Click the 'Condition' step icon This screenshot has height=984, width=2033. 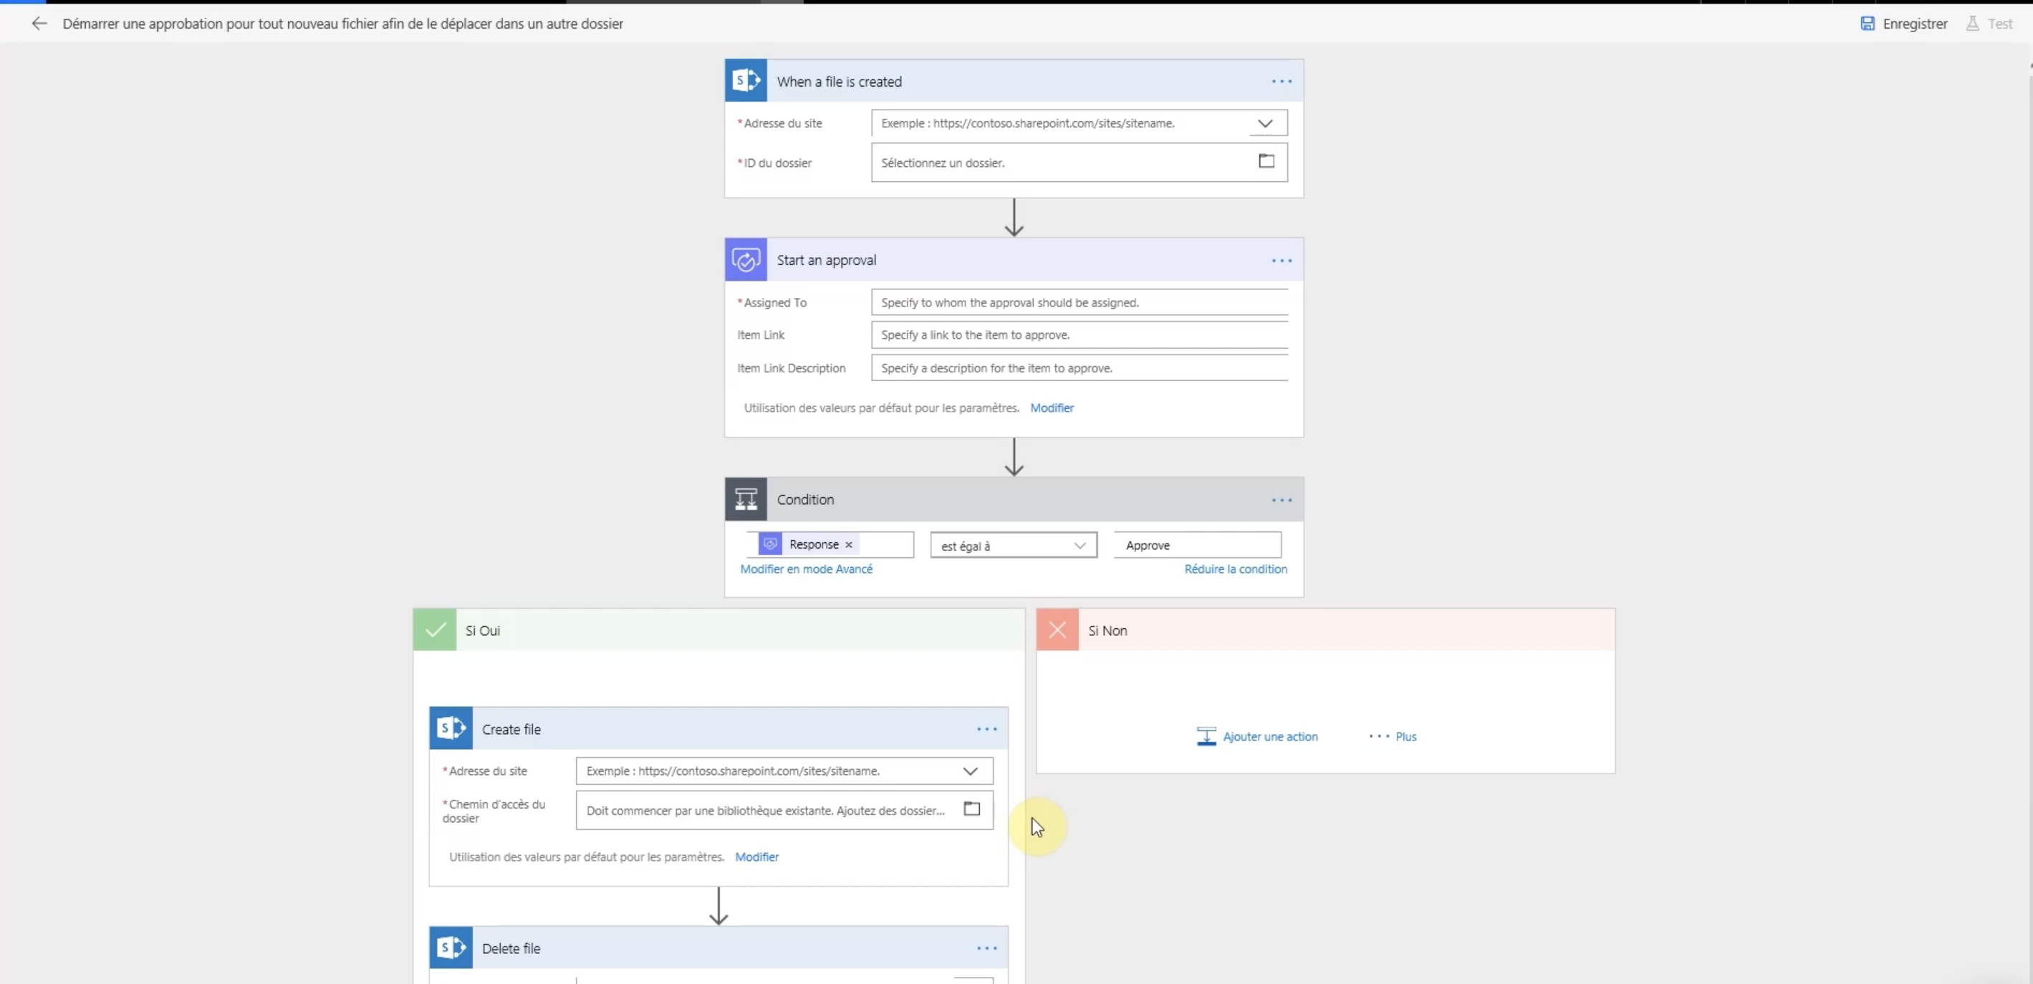click(x=746, y=499)
